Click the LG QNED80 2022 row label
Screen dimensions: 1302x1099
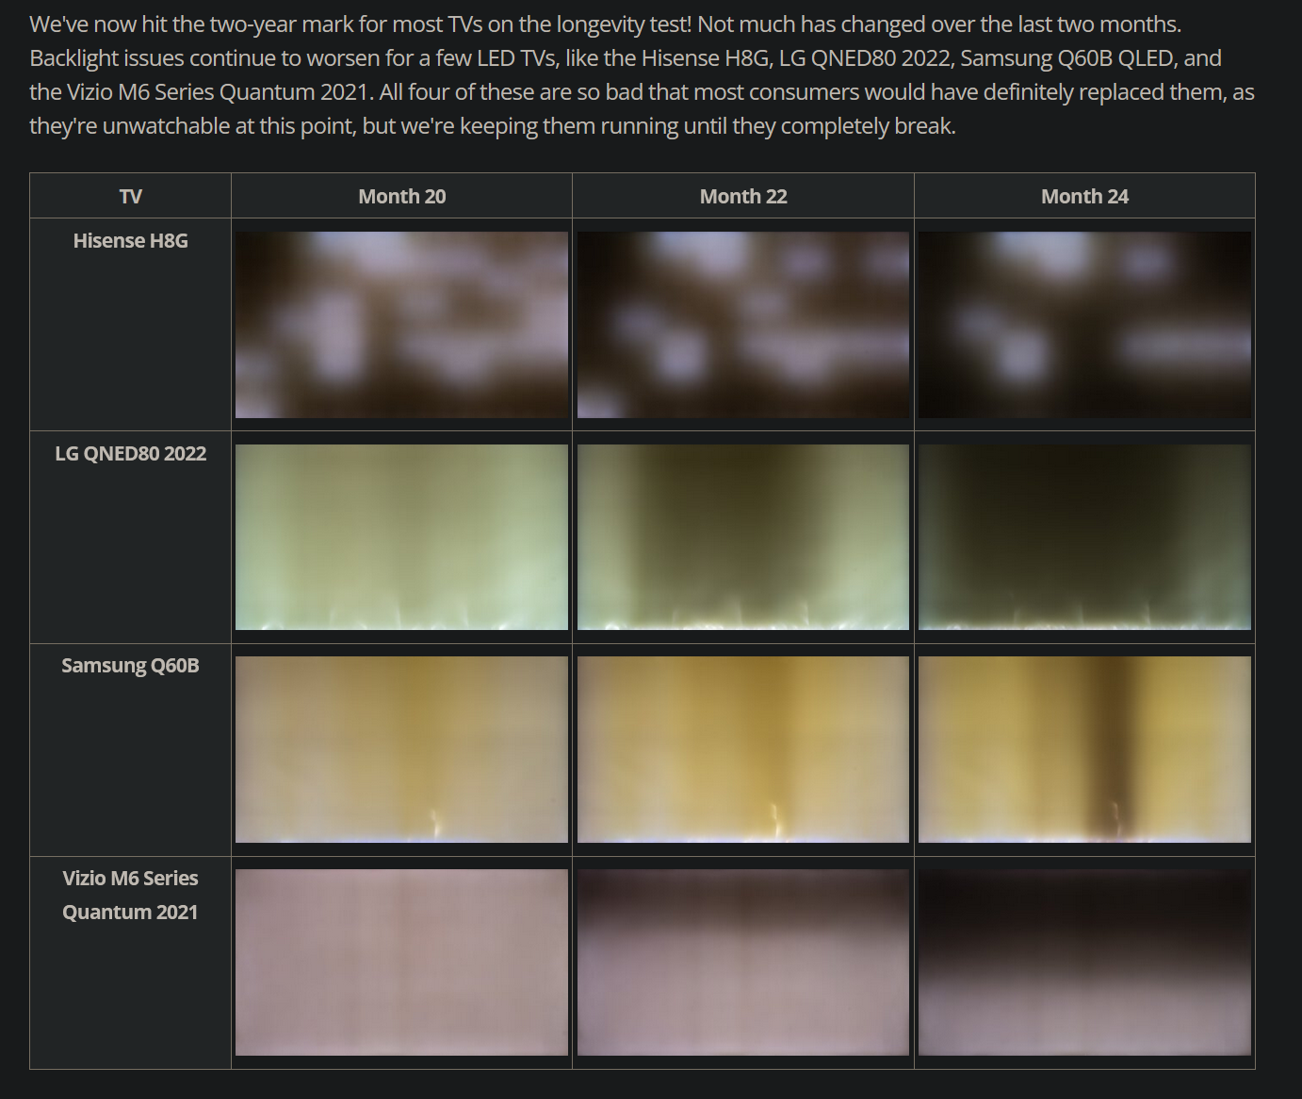point(130,454)
